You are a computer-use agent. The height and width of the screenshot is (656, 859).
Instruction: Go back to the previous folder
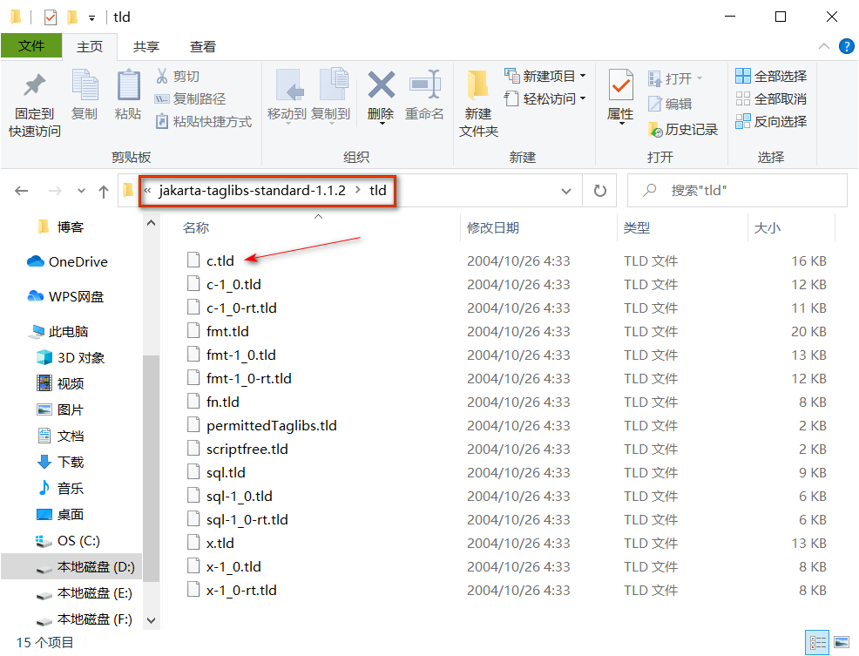pyautogui.click(x=22, y=191)
